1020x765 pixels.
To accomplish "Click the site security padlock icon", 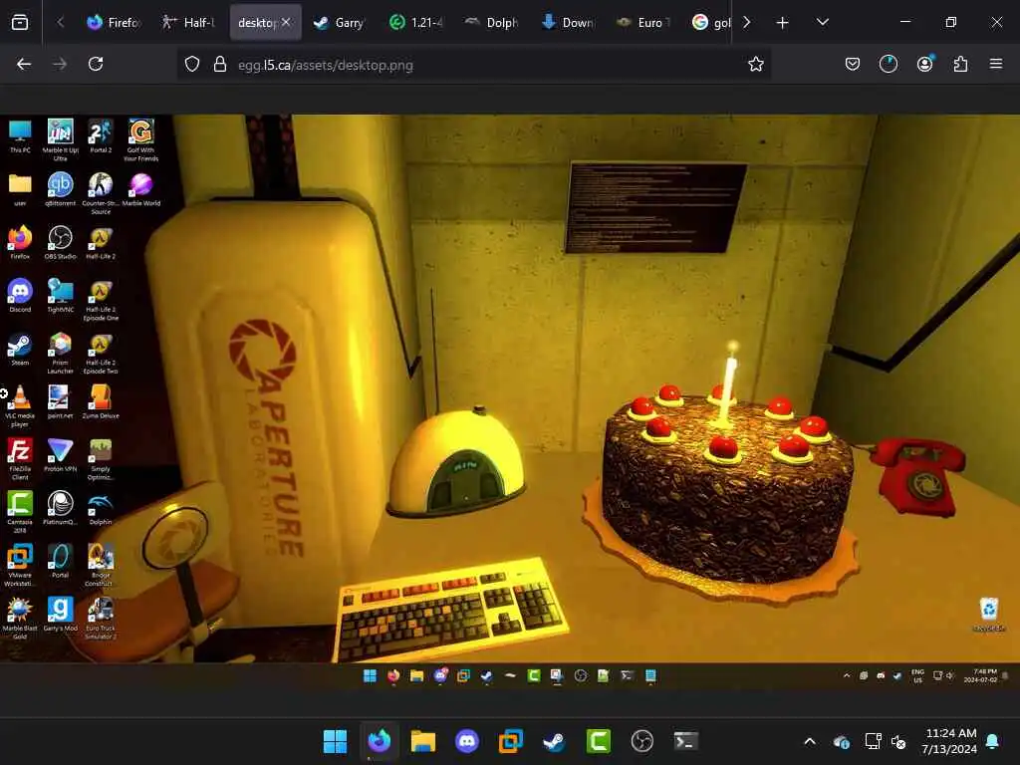I will (220, 65).
